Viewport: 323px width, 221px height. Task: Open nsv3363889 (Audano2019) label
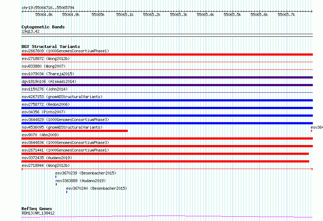pyautogui.click(x=81, y=181)
